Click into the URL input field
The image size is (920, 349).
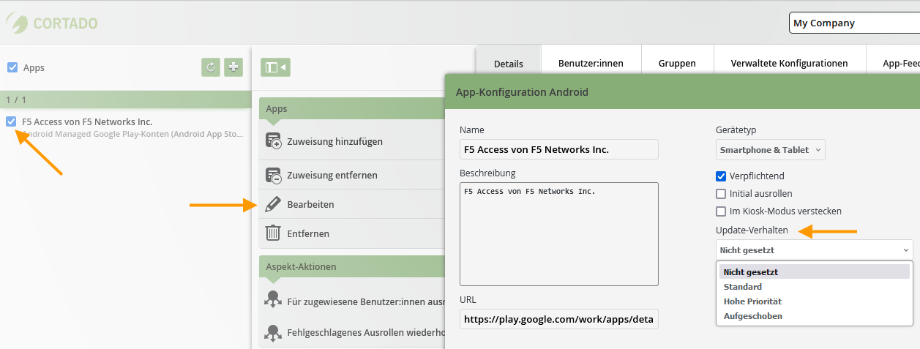[x=559, y=320]
